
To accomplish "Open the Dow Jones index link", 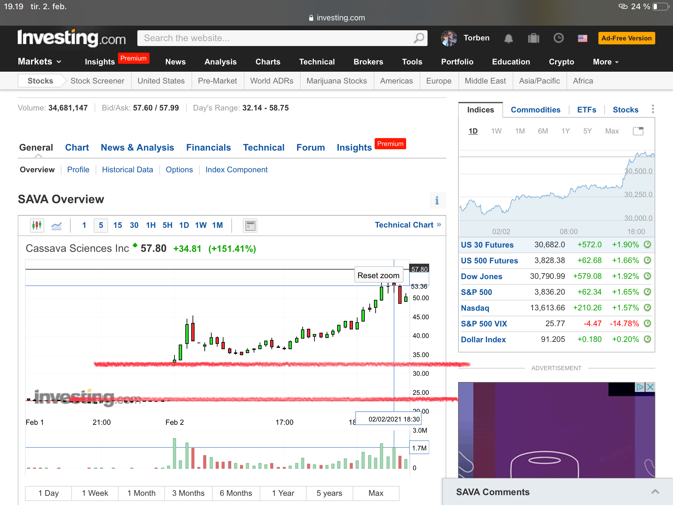I will tap(481, 277).
